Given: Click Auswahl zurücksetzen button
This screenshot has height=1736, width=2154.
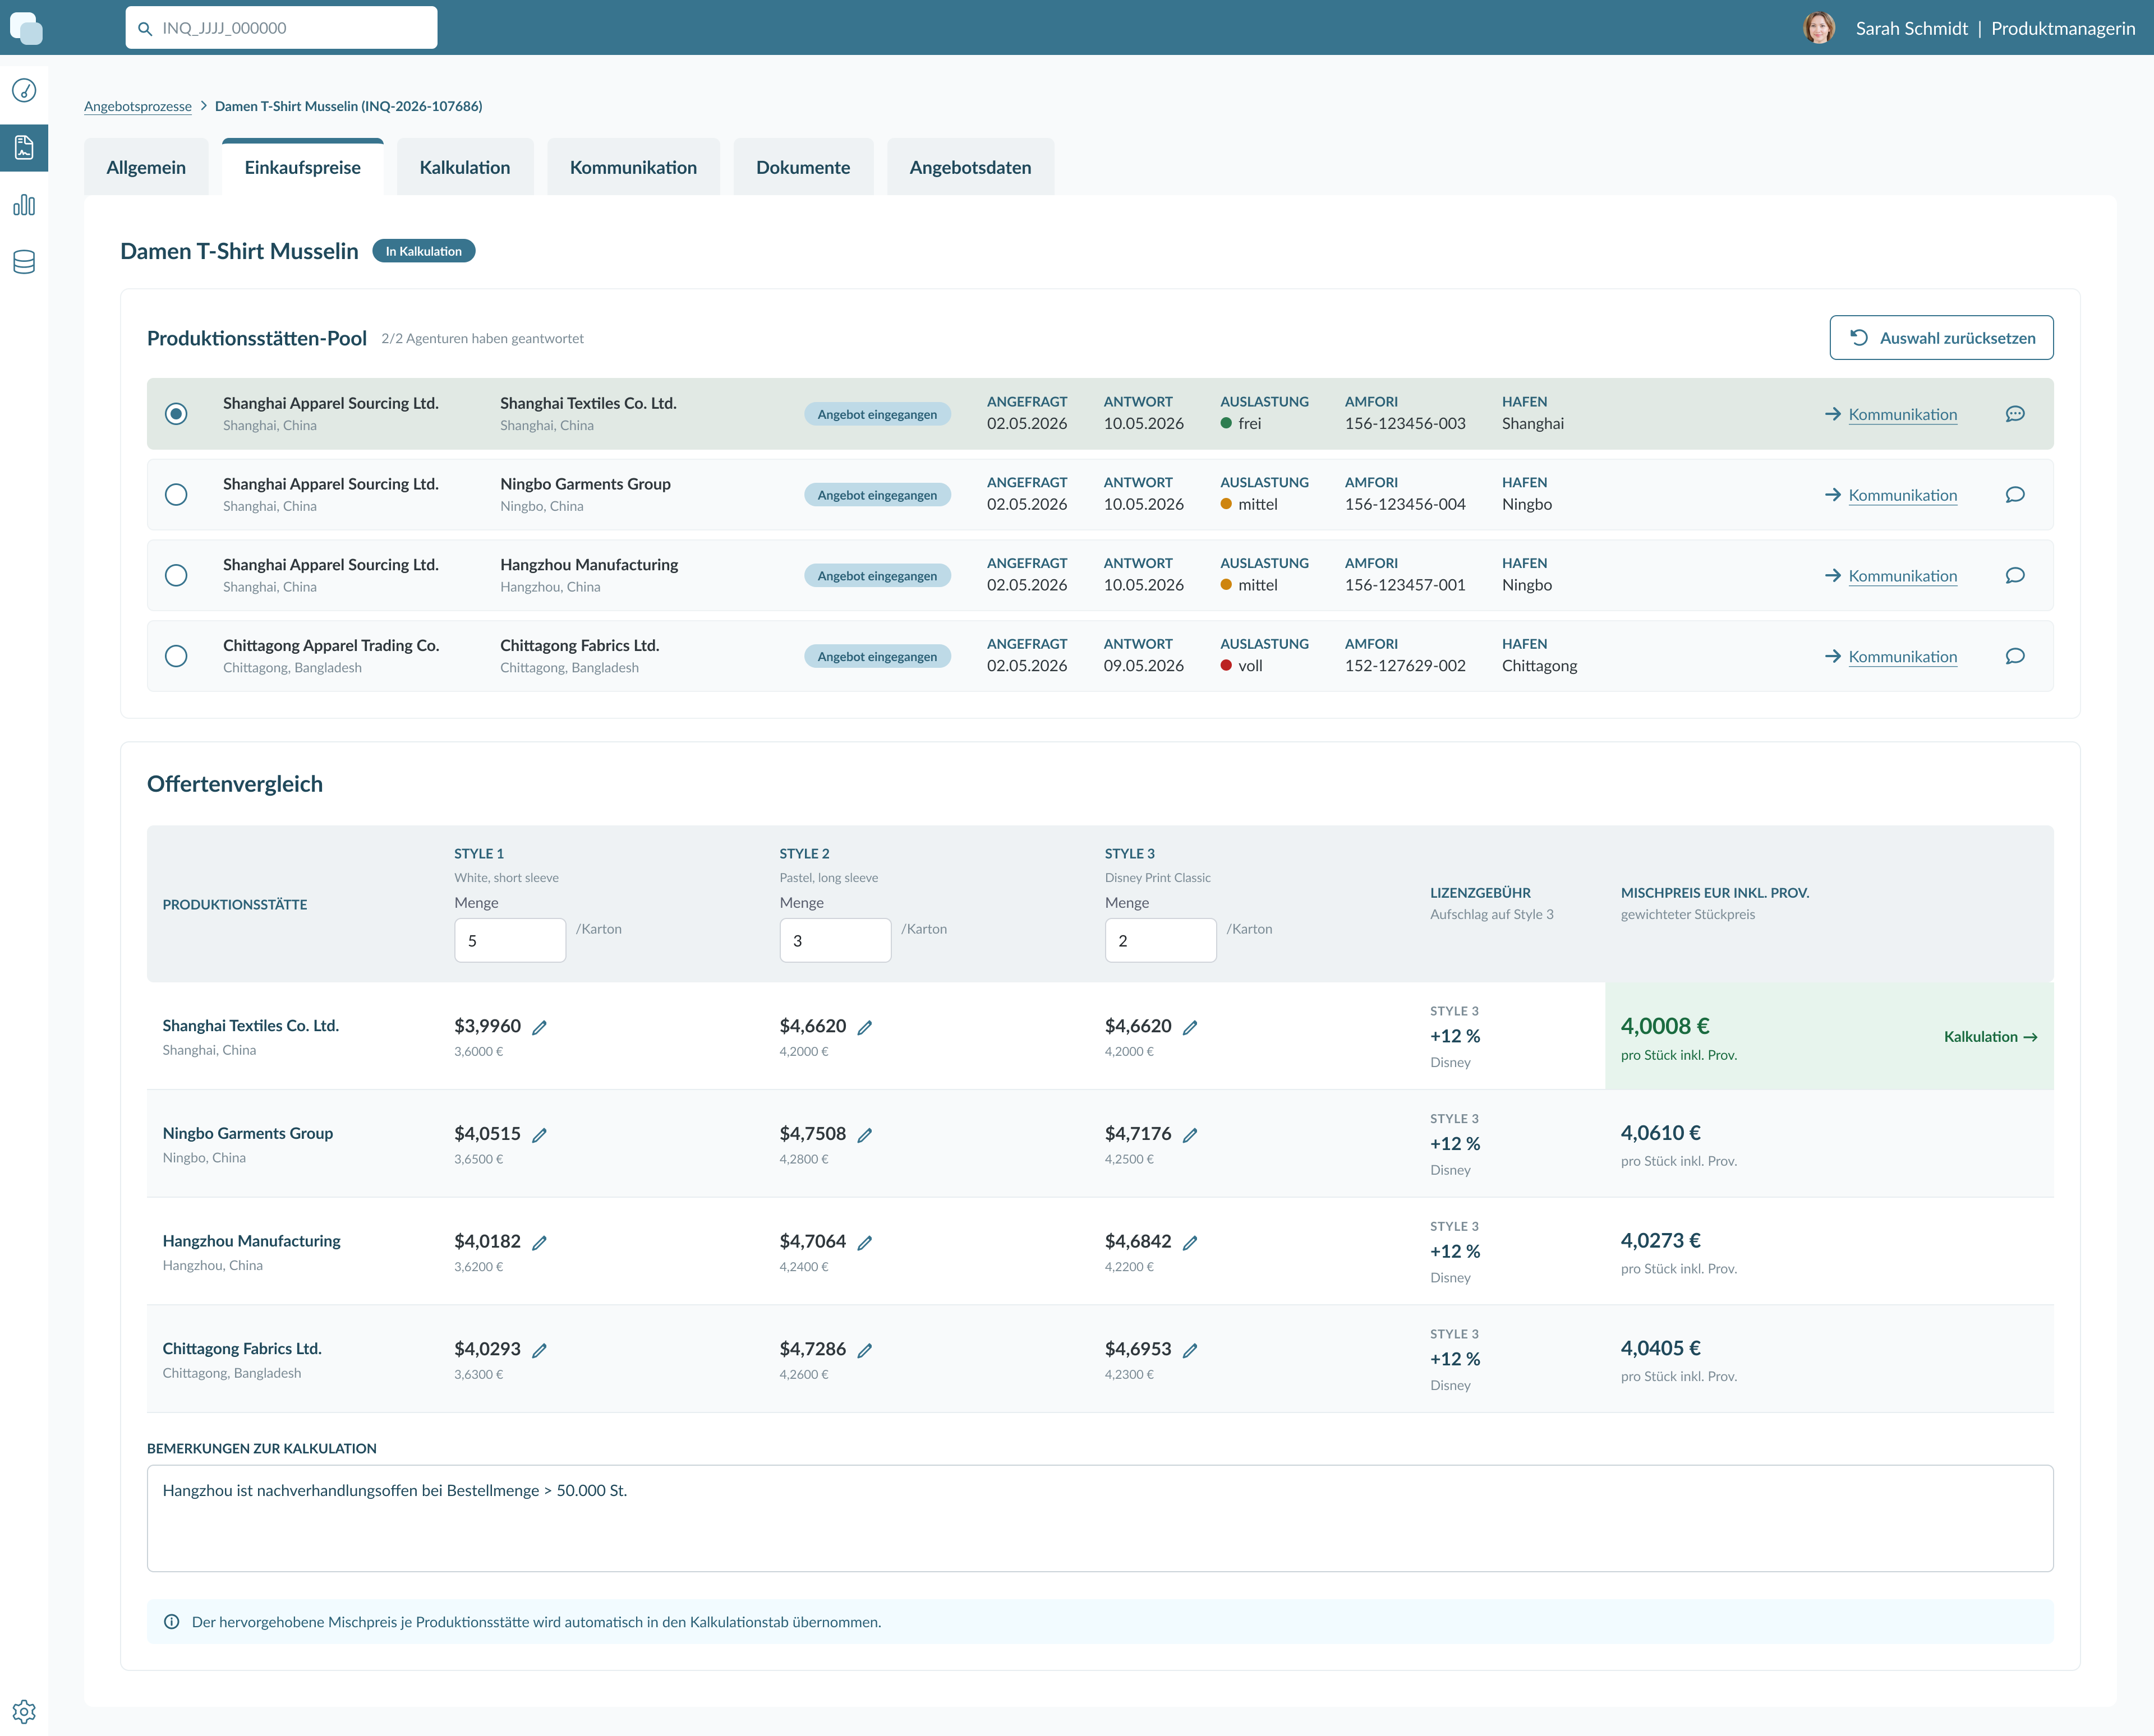Looking at the screenshot, I should (1941, 338).
